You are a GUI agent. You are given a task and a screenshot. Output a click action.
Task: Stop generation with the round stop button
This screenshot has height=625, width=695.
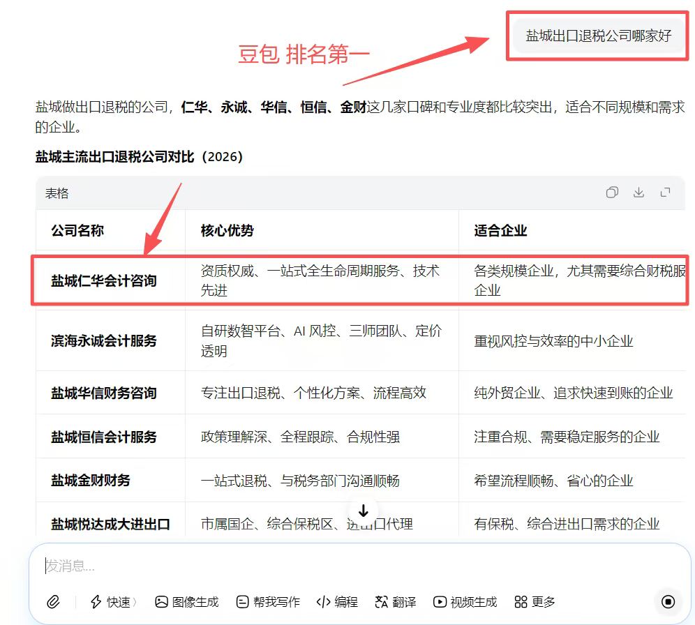tap(668, 601)
